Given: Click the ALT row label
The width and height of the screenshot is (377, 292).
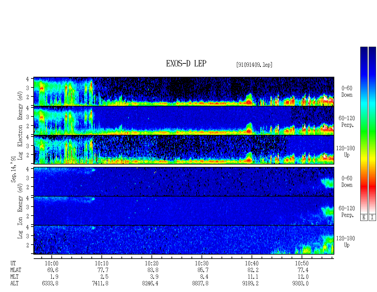Looking at the screenshot, I should (x=14, y=284).
